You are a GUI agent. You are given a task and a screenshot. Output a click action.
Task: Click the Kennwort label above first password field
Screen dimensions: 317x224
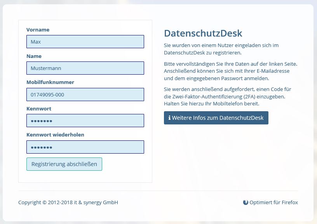(x=39, y=108)
